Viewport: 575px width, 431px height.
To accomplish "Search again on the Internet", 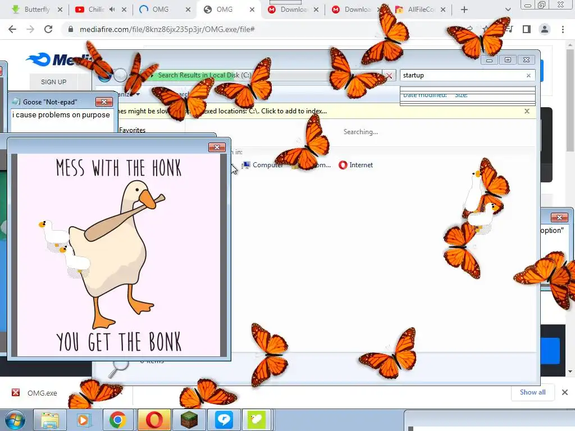I will [355, 165].
